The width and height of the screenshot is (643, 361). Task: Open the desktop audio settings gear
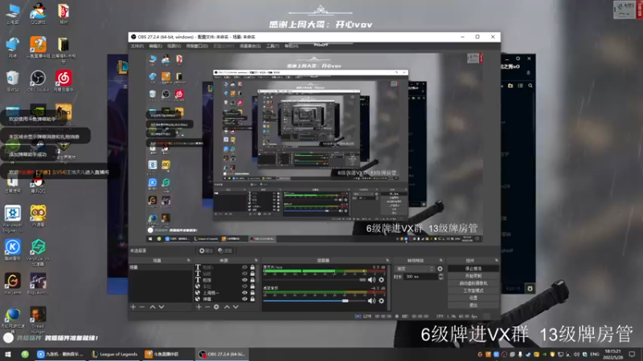coord(381,301)
